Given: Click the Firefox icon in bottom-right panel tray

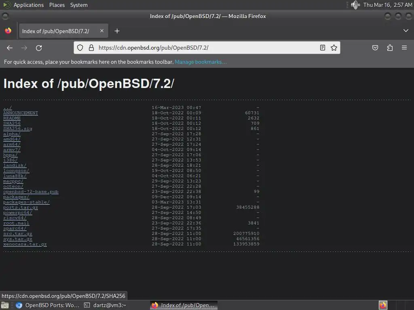Looking at the screenshot, I should coord(383,305).
